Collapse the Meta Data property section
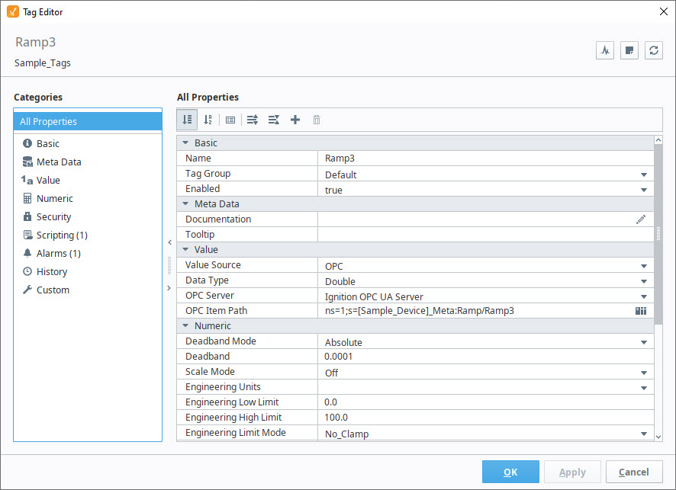This screenshot has height=490, width=676. tap(185, 204)
